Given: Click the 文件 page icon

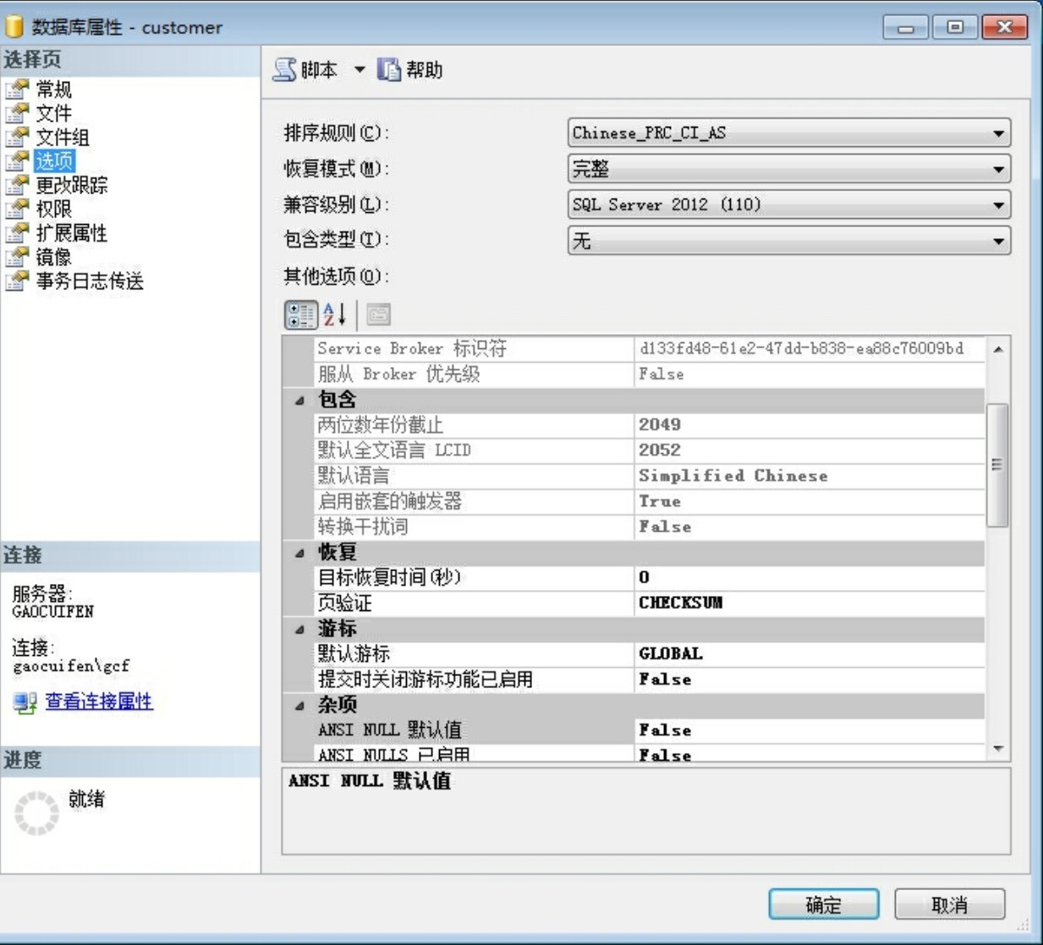Looking at the screenshot, I should pos(17,112).
